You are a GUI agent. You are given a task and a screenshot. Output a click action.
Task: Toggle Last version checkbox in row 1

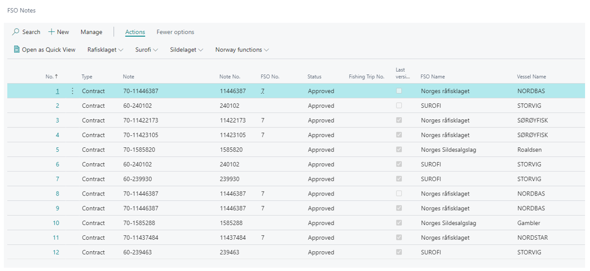tap(399, 91)
